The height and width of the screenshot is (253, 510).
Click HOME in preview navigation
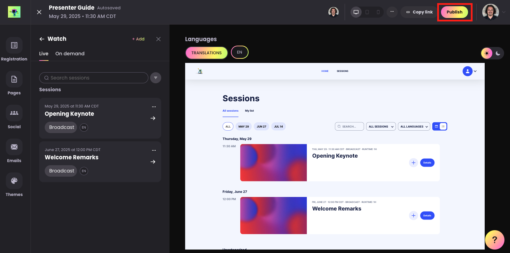click(325, 71)
